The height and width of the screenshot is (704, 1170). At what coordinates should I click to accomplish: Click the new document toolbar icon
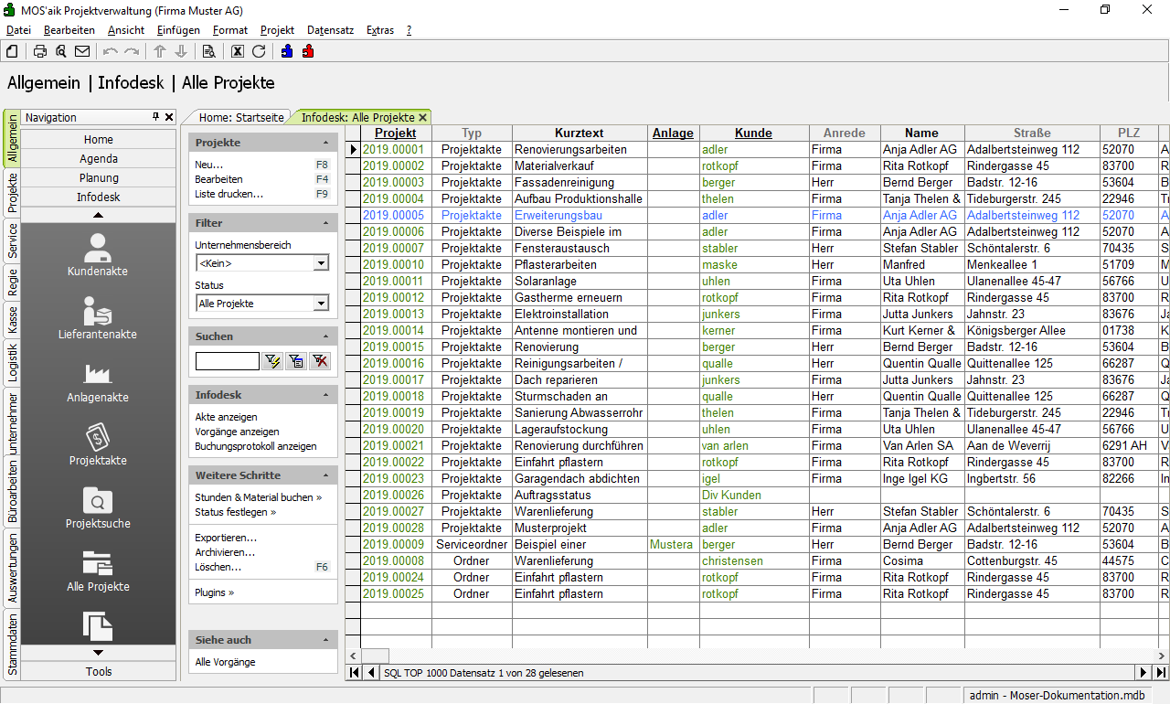click(12, 51)
